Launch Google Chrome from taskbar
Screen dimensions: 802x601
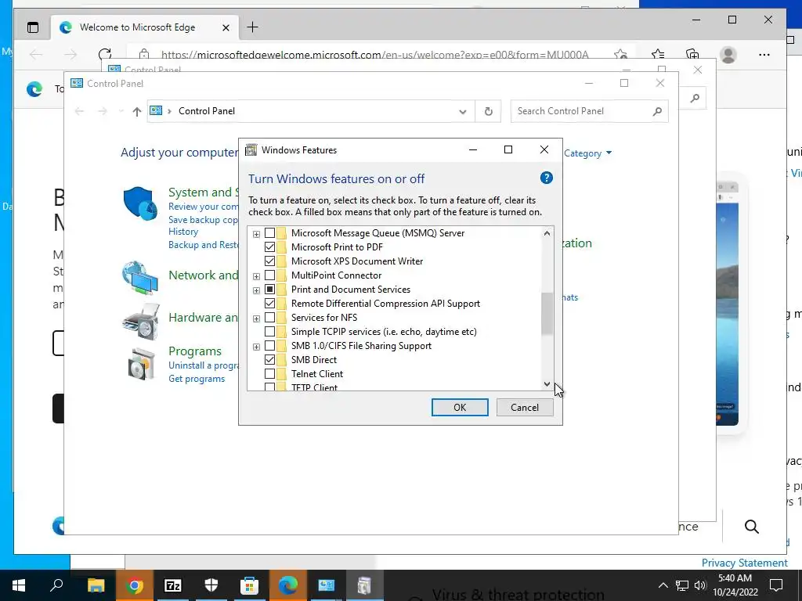(134, 585)
